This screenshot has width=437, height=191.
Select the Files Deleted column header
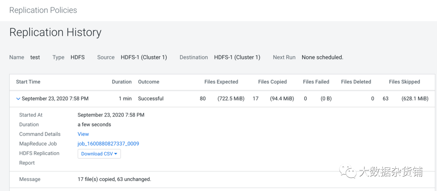click(356, 82)
